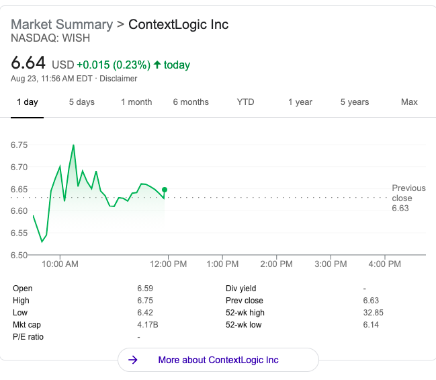Switch to the 1 month range
Image resolution: width=436 pixels, height=380 pixels.
(x=136, y=102)
